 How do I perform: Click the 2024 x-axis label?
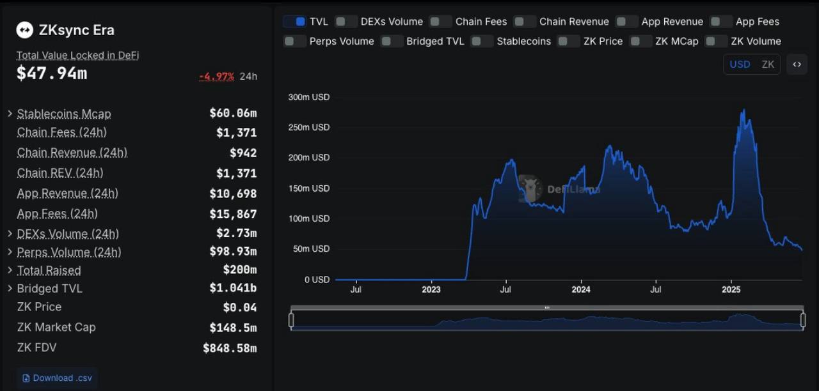(x=581, y=290)
